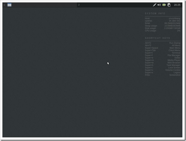This screenshot has height=141, width=186.
Task: Click the Volume Control shortcut label
Action: pos(173,70)
